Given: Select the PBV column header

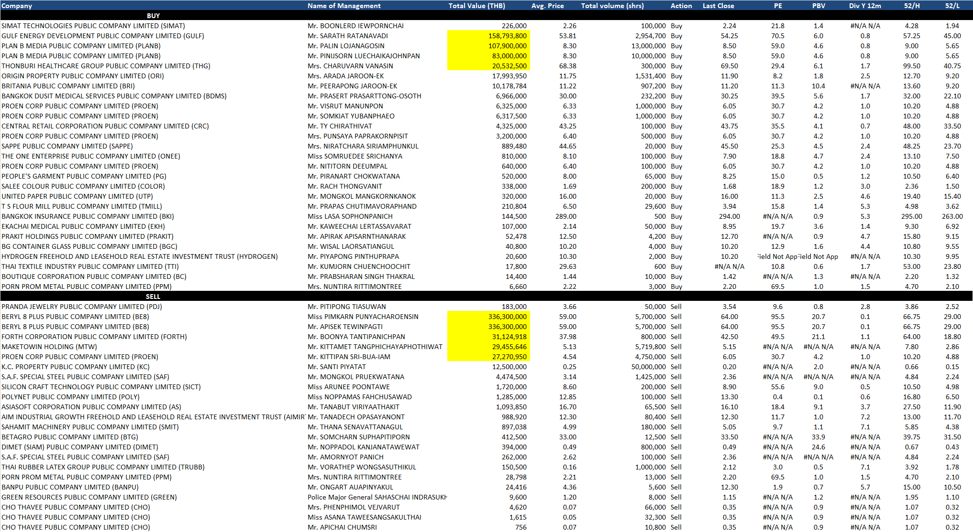Looking at the screenshot, I should [x=818, y=6].
